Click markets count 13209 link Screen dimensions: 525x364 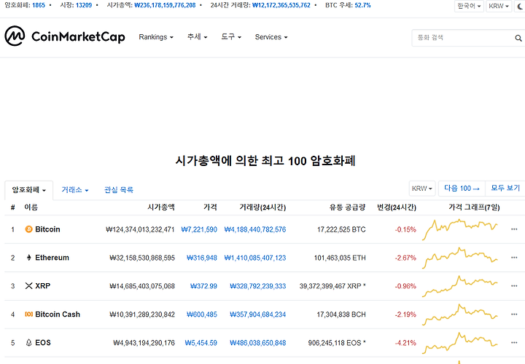point(84,5)
